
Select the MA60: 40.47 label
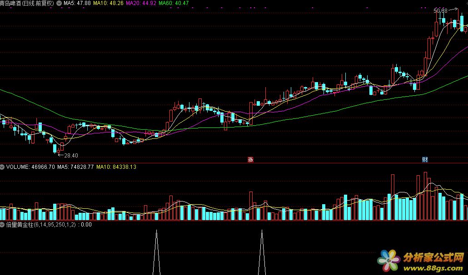pos(174,3)
